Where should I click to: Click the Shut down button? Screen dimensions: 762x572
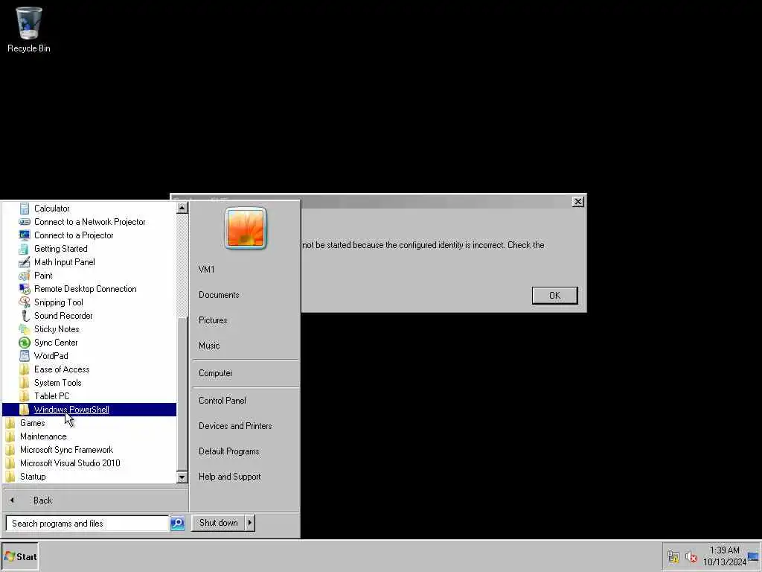(x=218, y=523)
